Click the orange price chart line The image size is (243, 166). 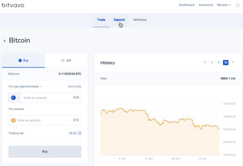coord(160,119)
